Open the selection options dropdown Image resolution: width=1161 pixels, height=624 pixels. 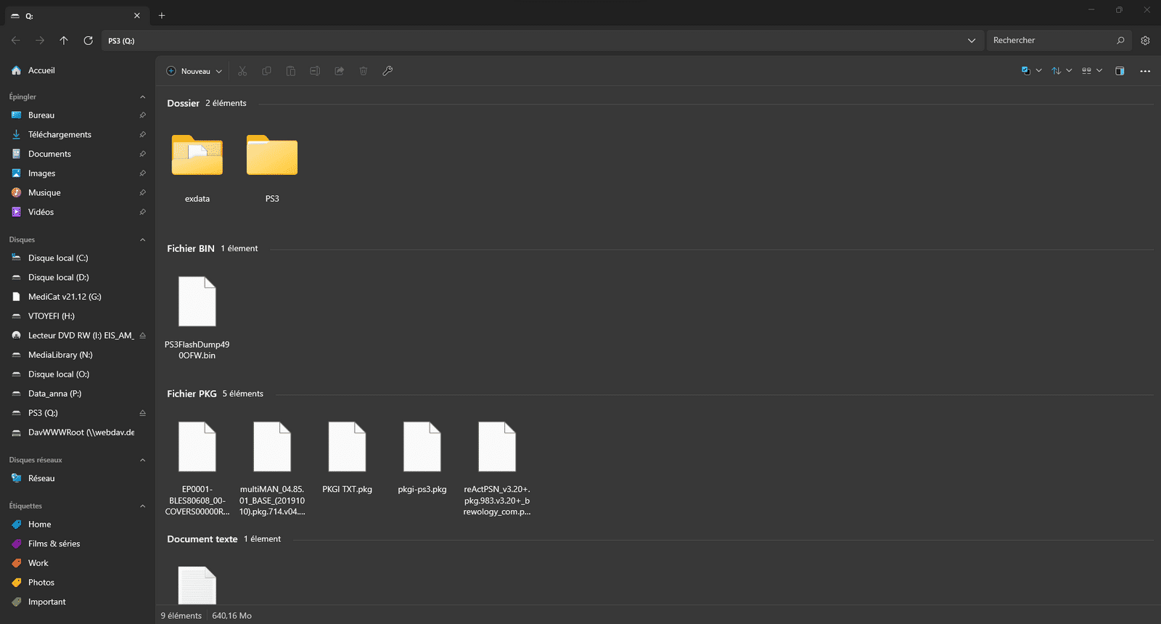pos(1031,71)
